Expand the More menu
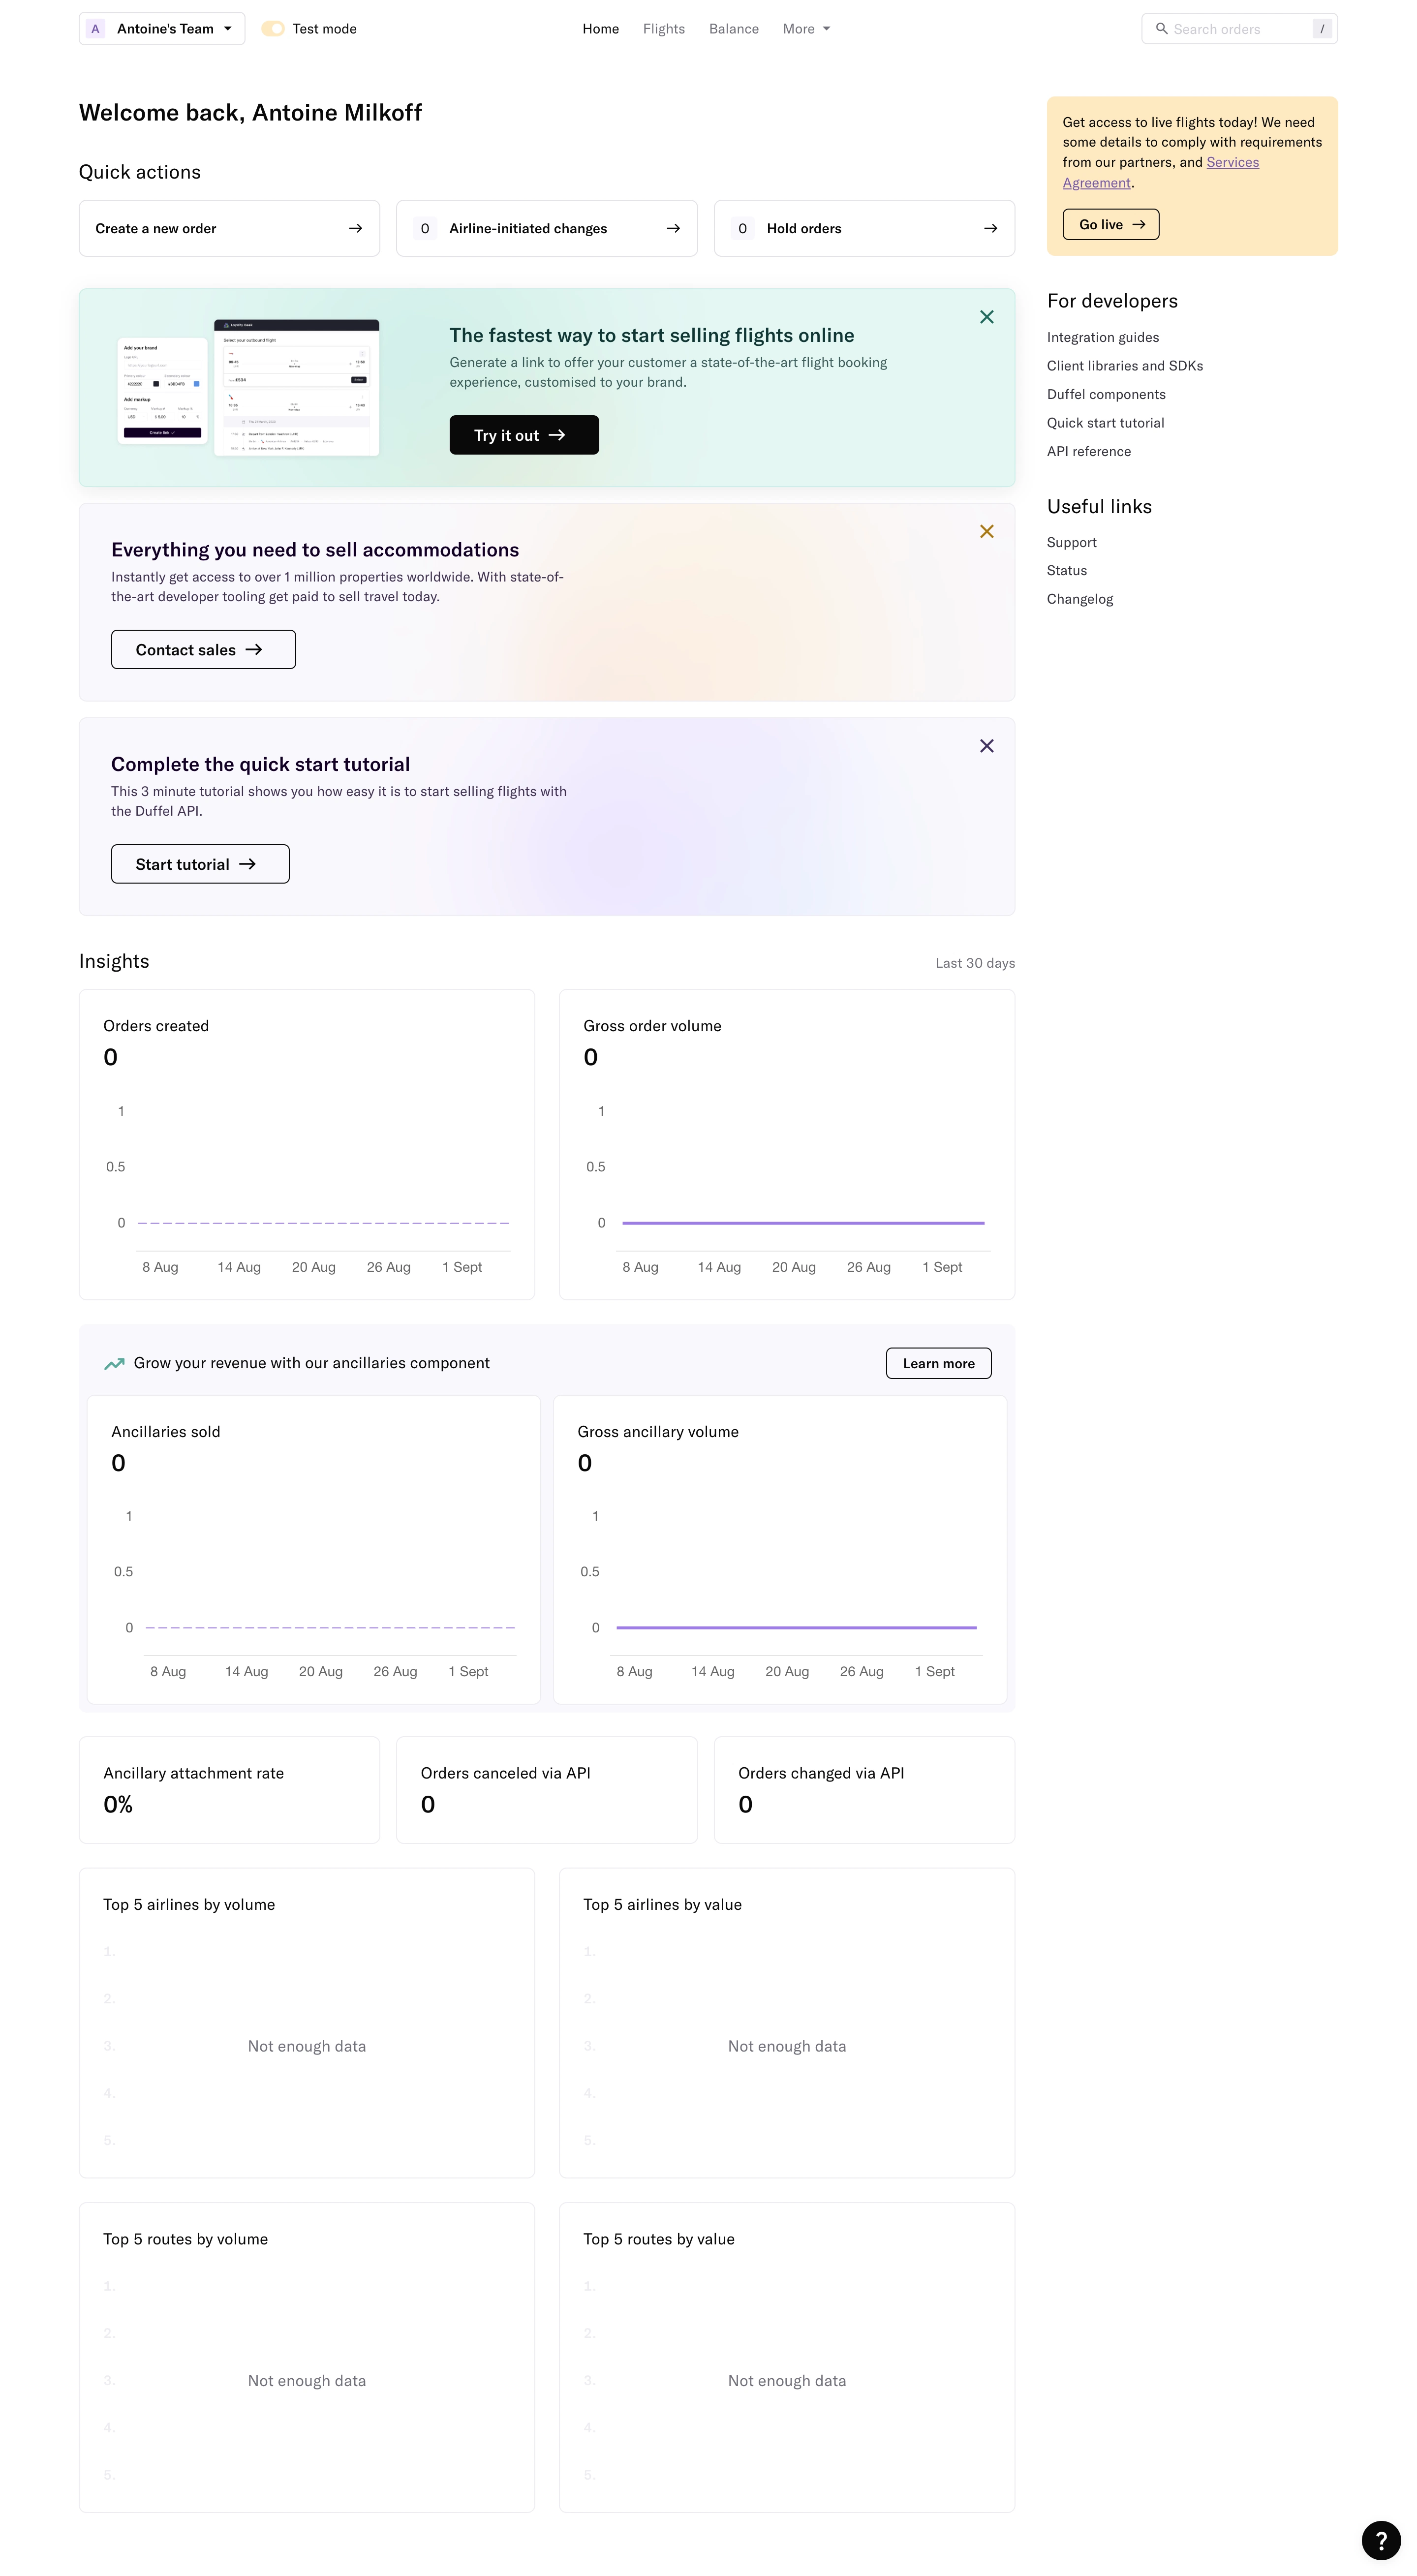The height and width of the screenshot is (2576, 1417). point(806,29)
